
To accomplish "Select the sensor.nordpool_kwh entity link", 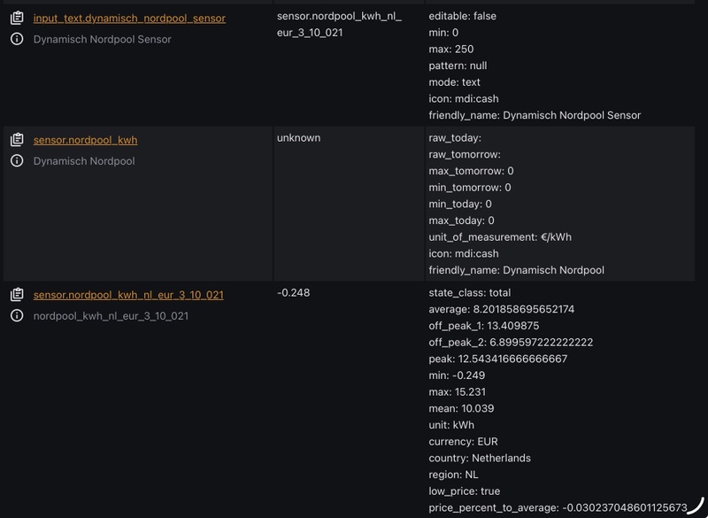I will [85, 140].
